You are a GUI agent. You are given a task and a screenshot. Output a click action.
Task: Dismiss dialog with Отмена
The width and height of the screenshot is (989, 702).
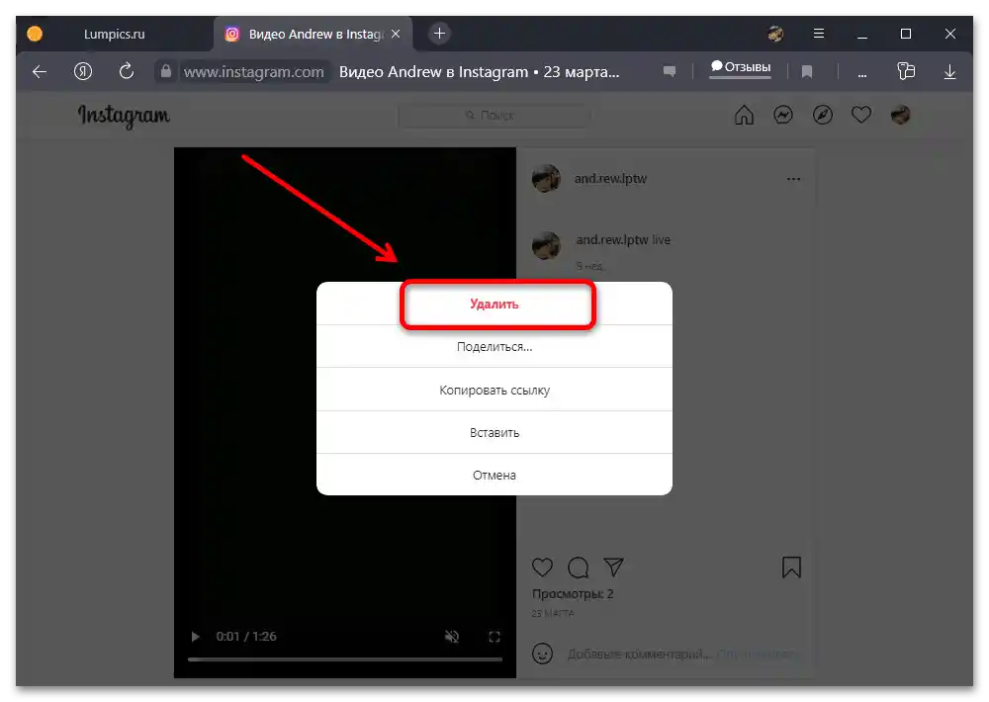click(494, 475)
